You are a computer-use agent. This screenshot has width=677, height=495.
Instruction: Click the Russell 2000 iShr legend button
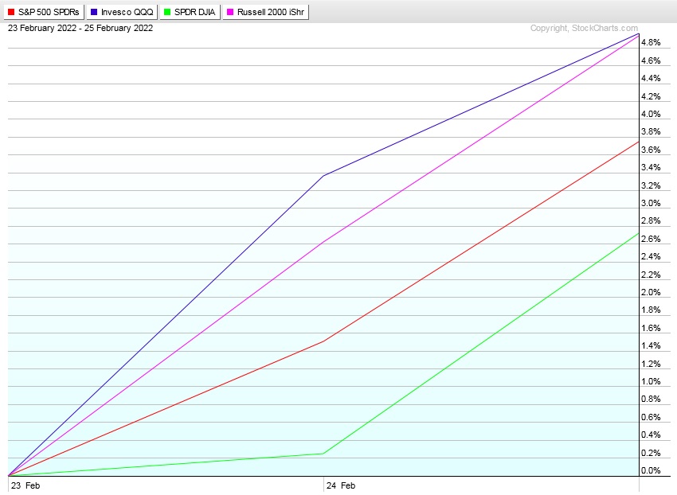coord(266,12)
